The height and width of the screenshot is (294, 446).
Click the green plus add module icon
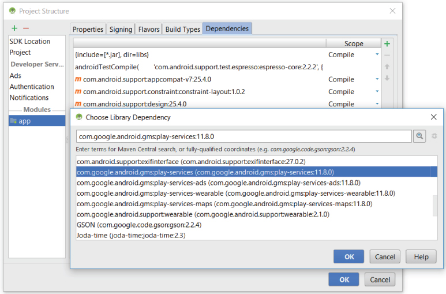(14, 28)
